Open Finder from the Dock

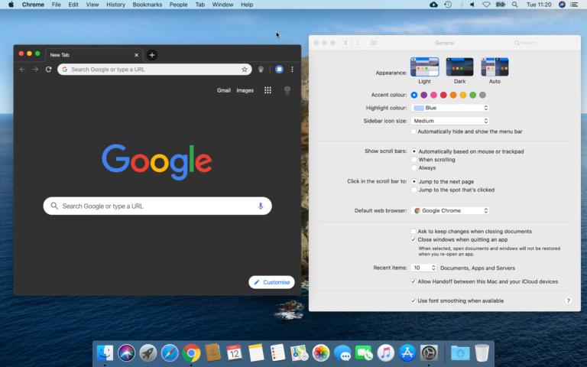click(105, 352)
